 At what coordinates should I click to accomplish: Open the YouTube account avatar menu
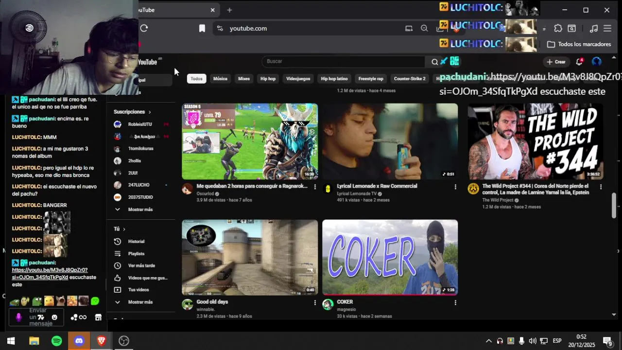pos(596,62)
